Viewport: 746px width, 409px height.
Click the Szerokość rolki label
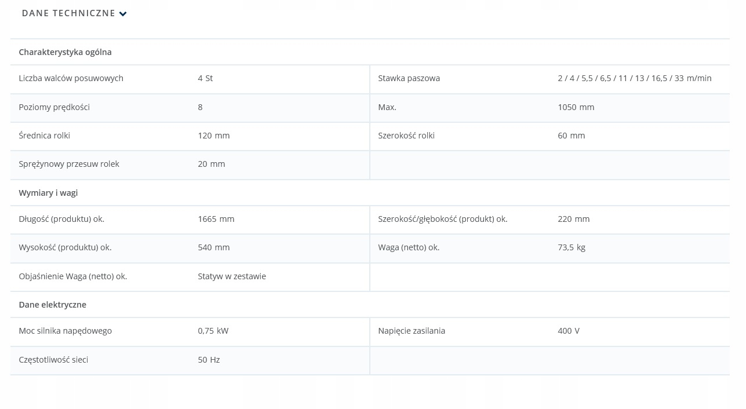[x=406, y=136]
